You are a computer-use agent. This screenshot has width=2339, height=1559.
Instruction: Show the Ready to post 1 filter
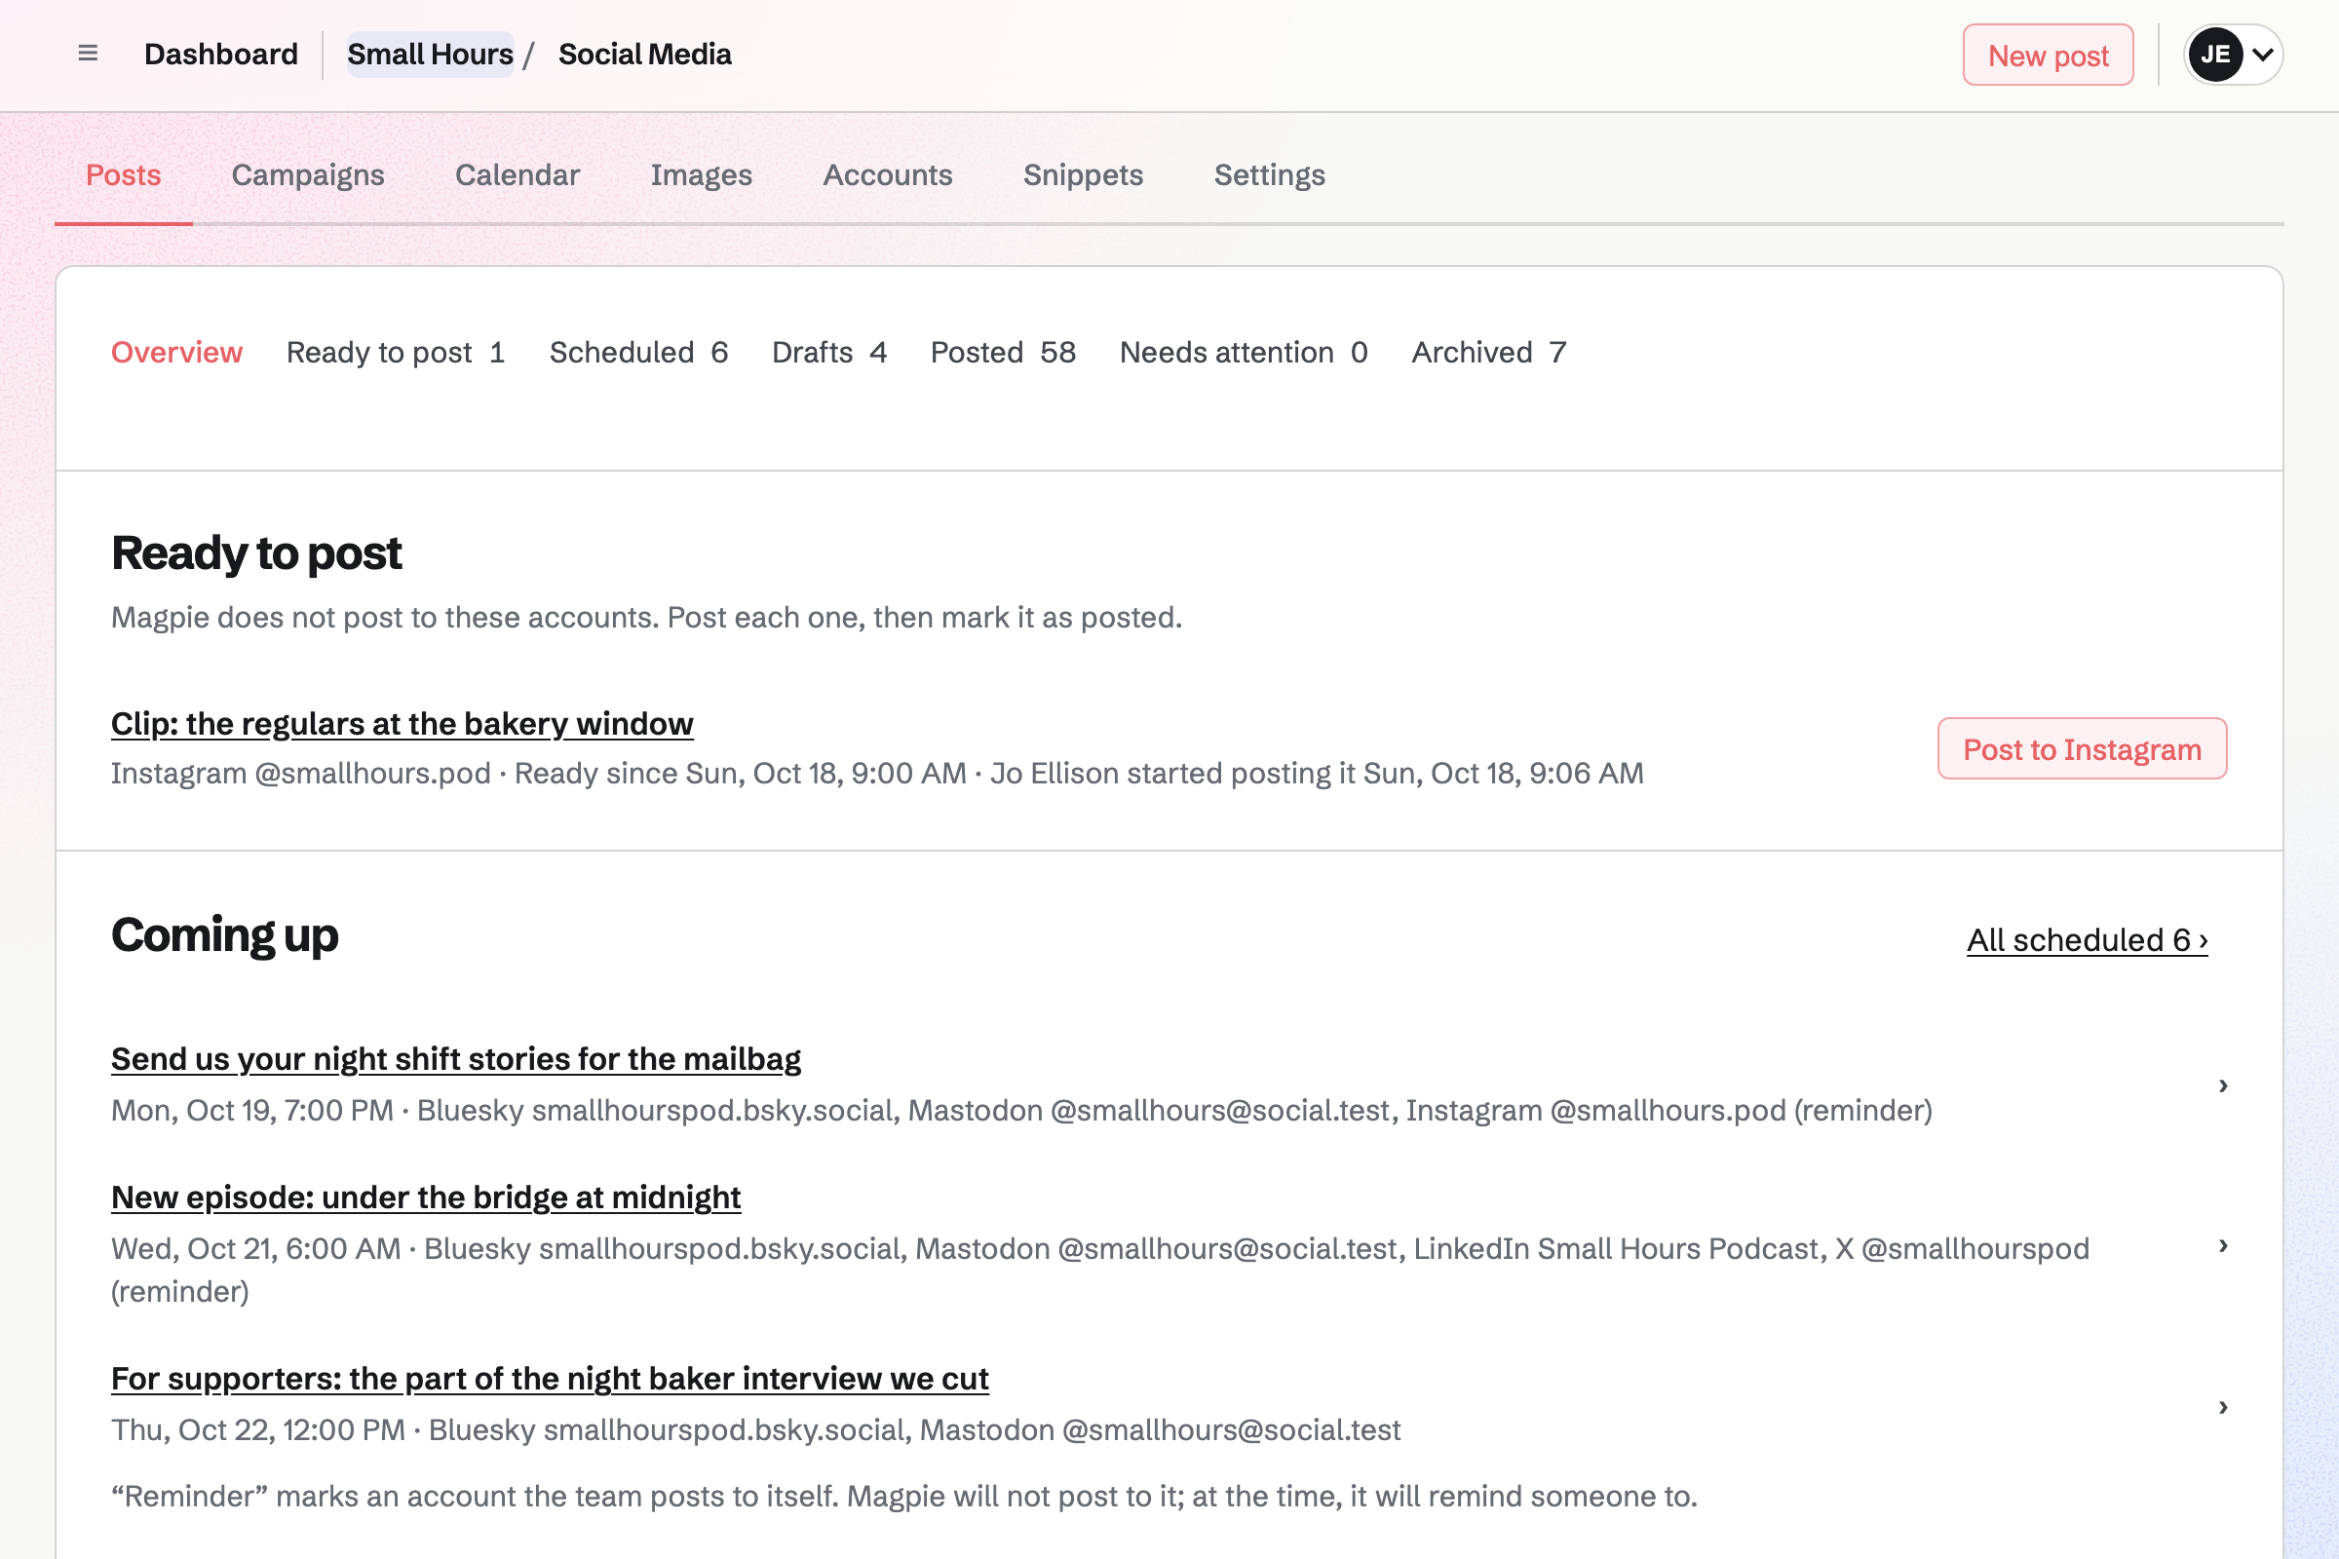(396, 352)
